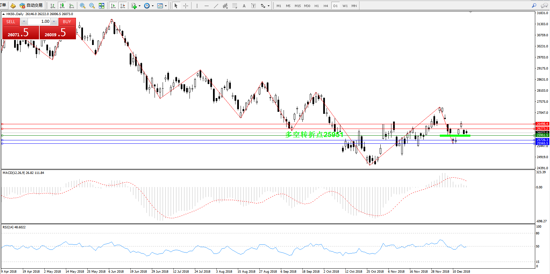Select the Fibonacci retracement tool
The width and height of the screenshot is (550, 274).
click(235, 6)
